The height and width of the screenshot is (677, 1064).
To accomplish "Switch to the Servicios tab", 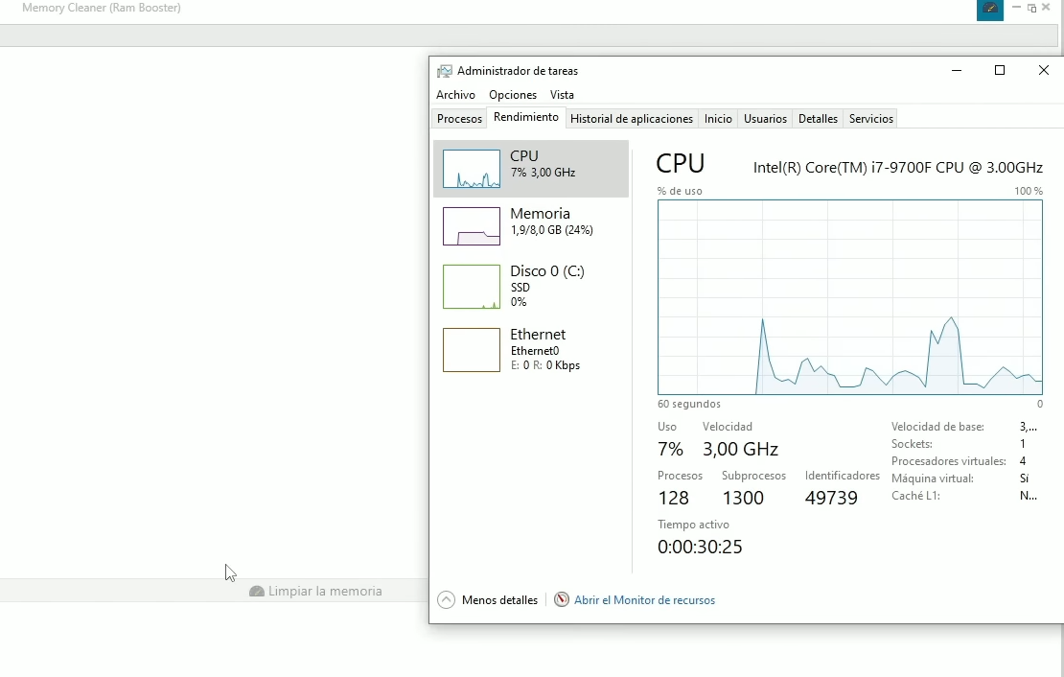I will [870, 118].
